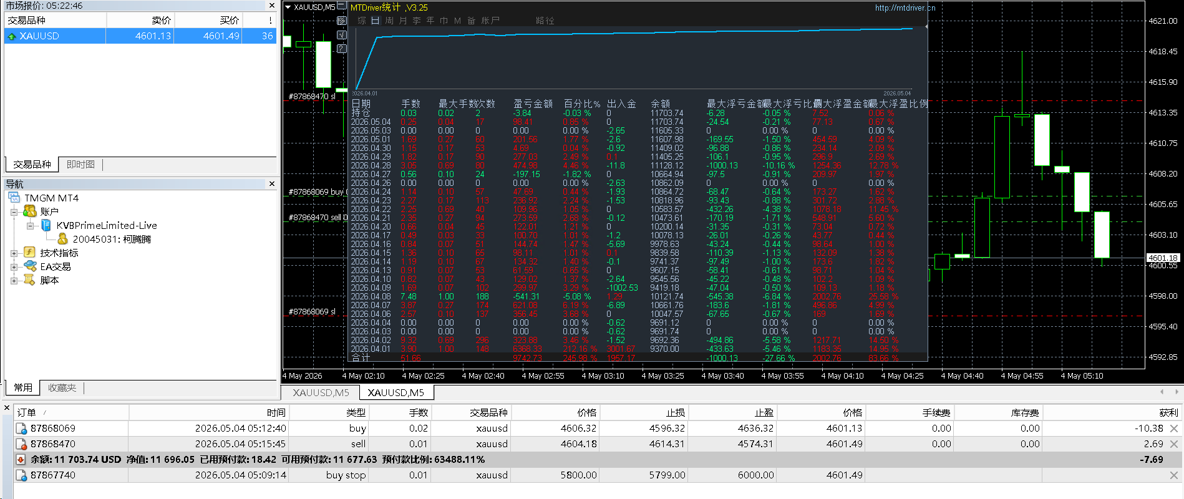Select the first XAUUSD,M5 chart tab

321,393
